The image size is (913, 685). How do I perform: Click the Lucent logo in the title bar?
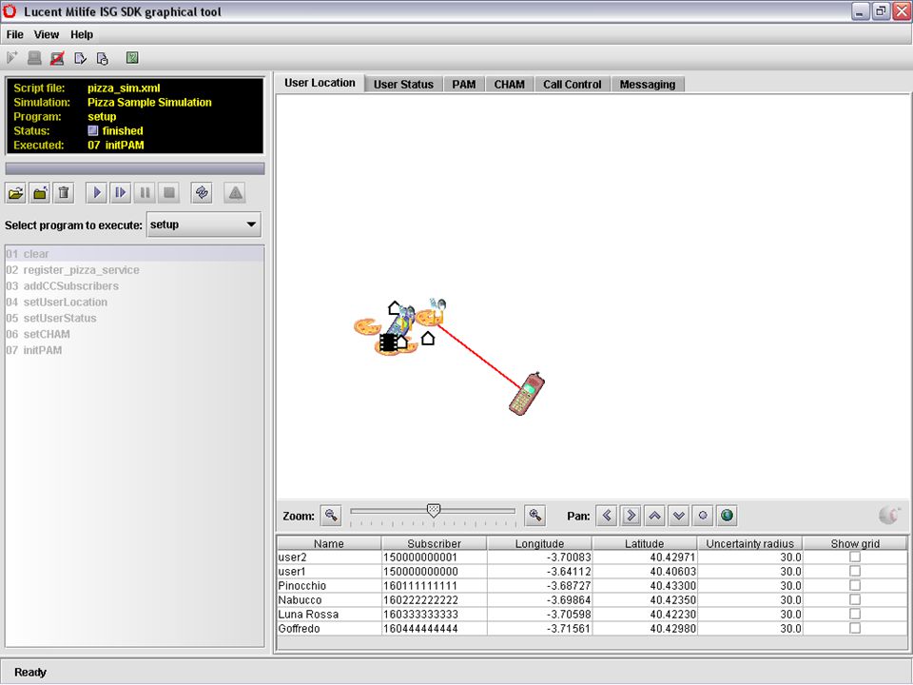point(10,11)
